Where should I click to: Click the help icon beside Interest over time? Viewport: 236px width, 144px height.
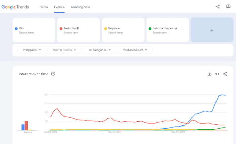(53, 74)
